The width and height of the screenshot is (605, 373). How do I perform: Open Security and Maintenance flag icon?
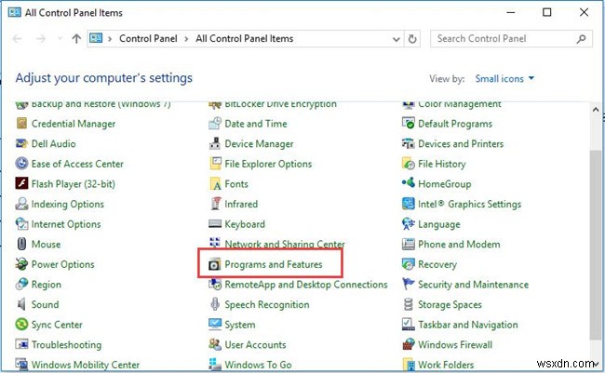[x=409, y=284]
